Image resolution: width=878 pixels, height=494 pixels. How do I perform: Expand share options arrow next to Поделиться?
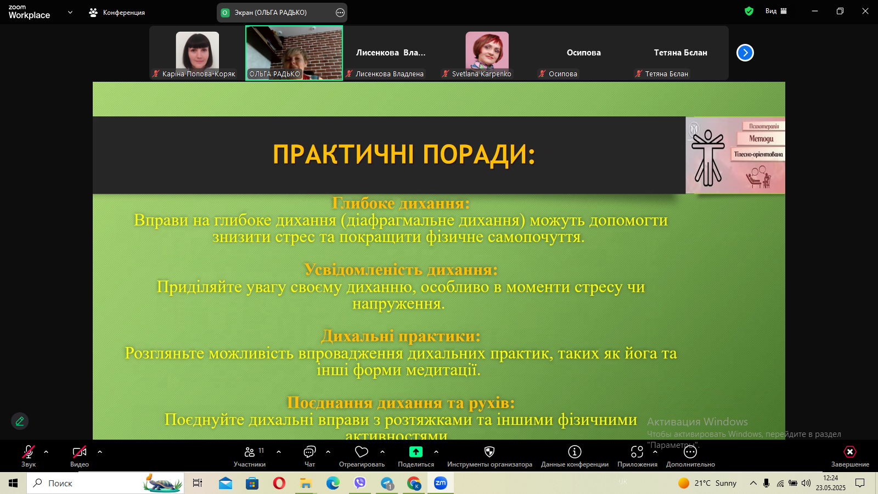[436, 452]
